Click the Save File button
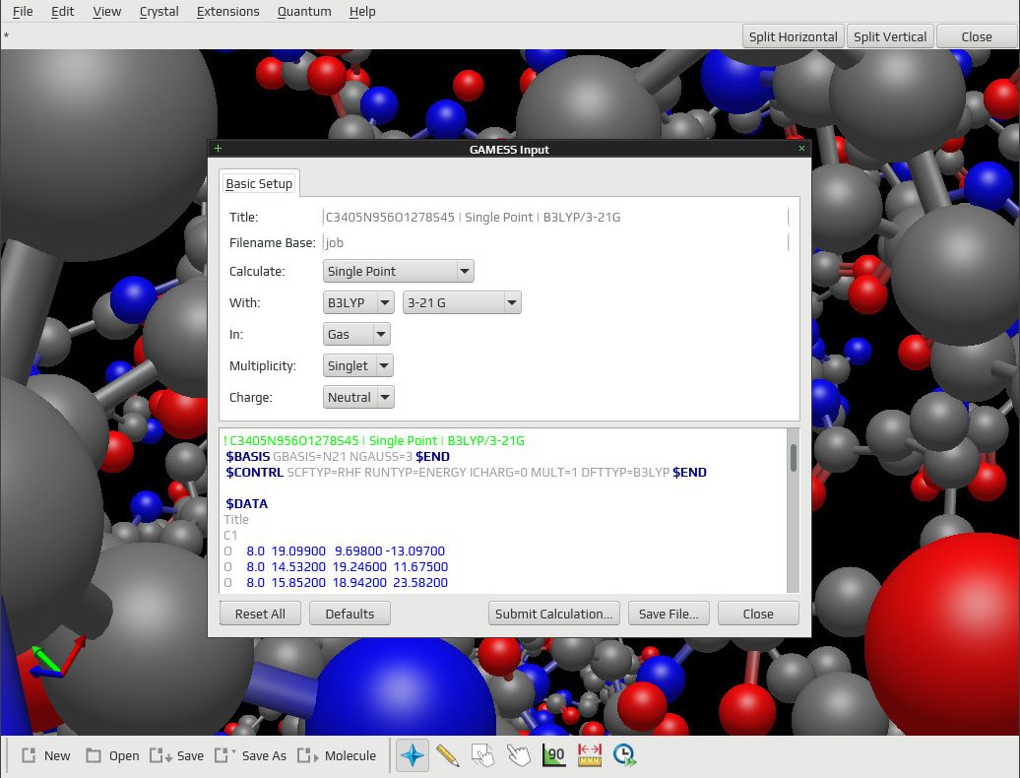Image resolution: width=1020 pixels, height=778 pixels. coord(669,614)
